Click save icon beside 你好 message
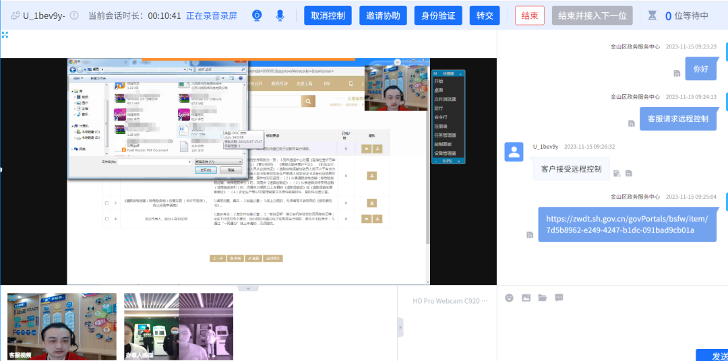Image resolution: width=728 pixels, height=361 pixels. click(x=677, y=73)
